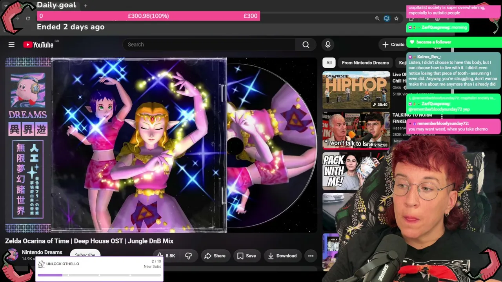Viewport: 502px width, 282px height.
Task: Click the search magnifier button
Action: (306, 45)
